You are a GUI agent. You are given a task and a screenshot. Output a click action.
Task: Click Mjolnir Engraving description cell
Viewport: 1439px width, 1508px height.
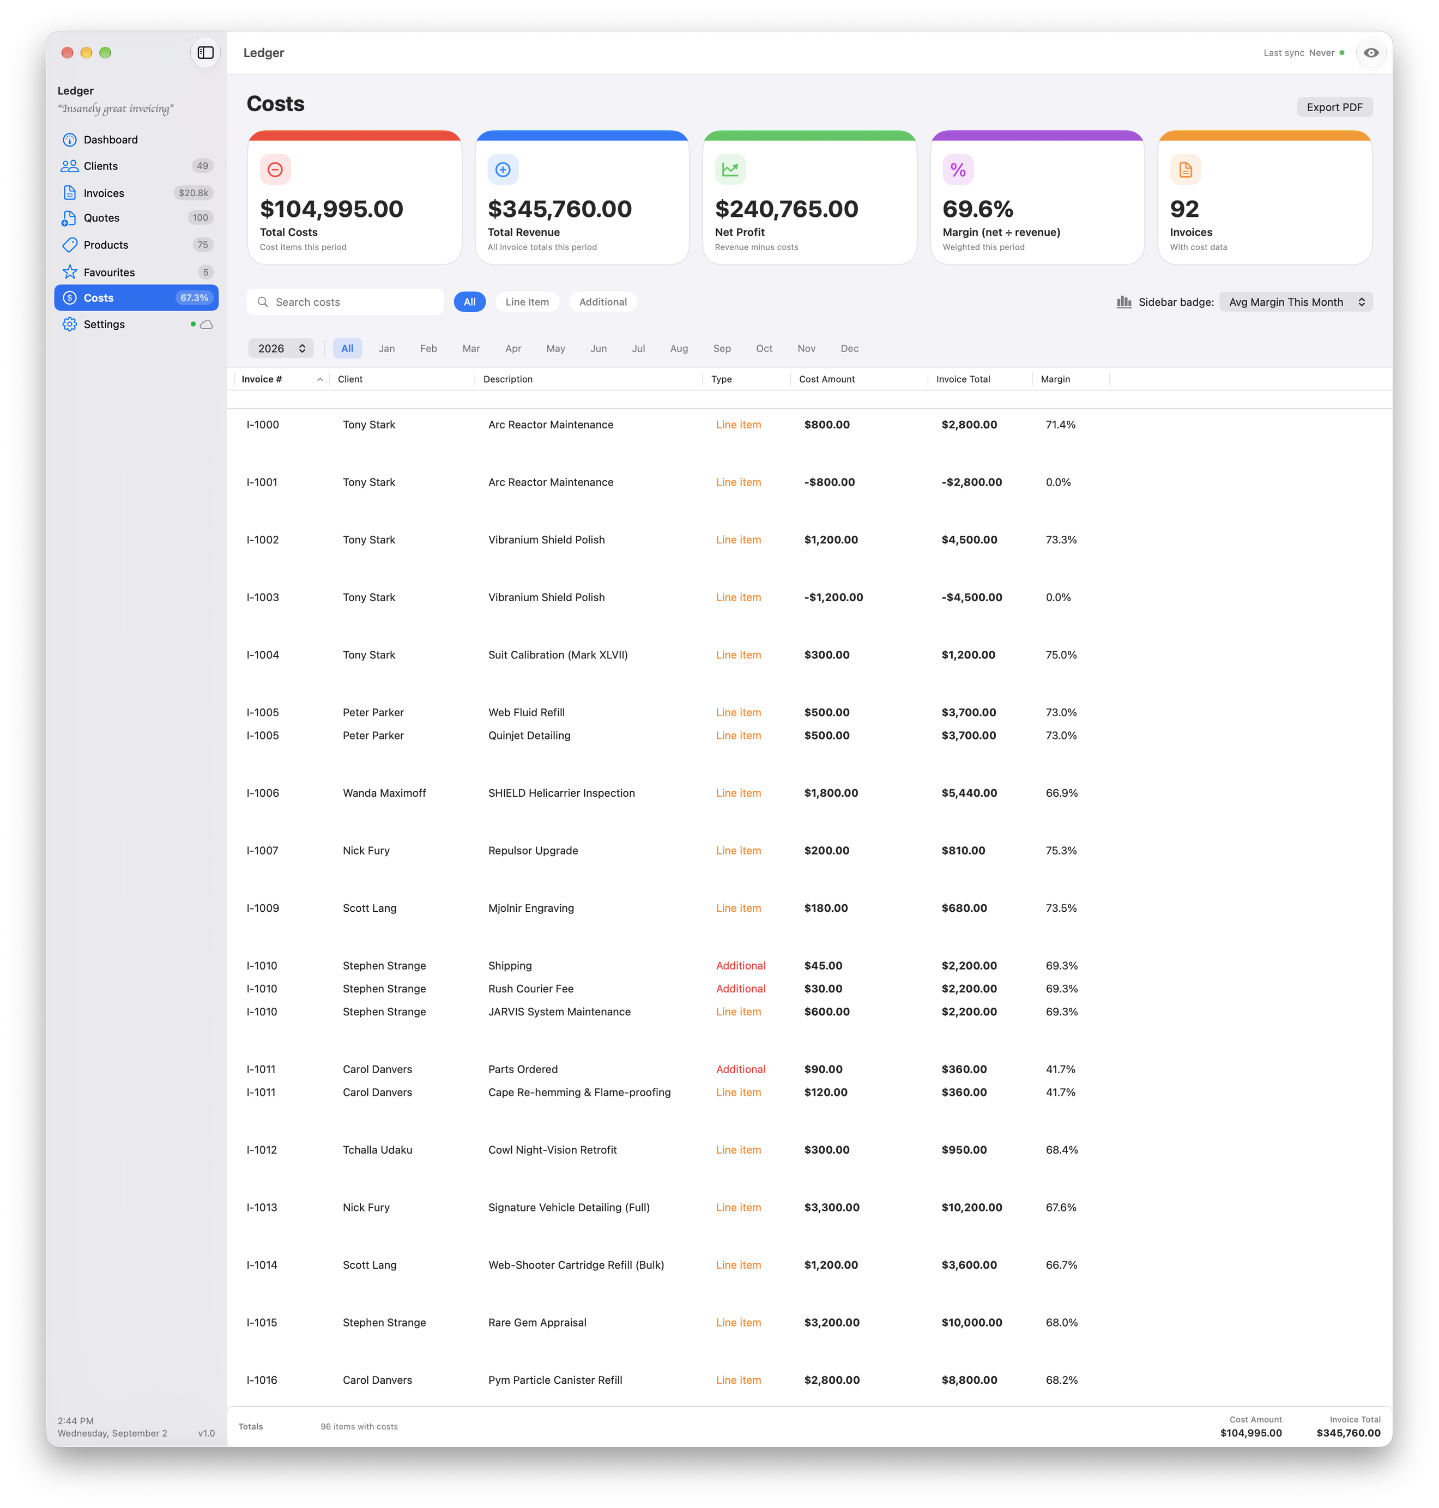pos(531,908)
